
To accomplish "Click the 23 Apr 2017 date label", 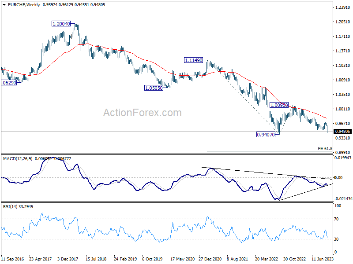I will click(x=40, y=259).
